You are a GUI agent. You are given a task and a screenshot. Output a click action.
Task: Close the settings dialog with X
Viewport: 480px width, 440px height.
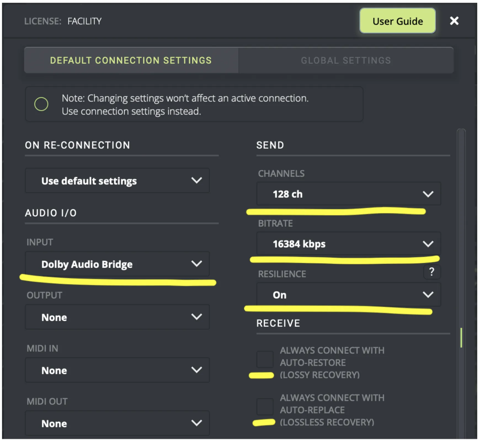point(454,21)
